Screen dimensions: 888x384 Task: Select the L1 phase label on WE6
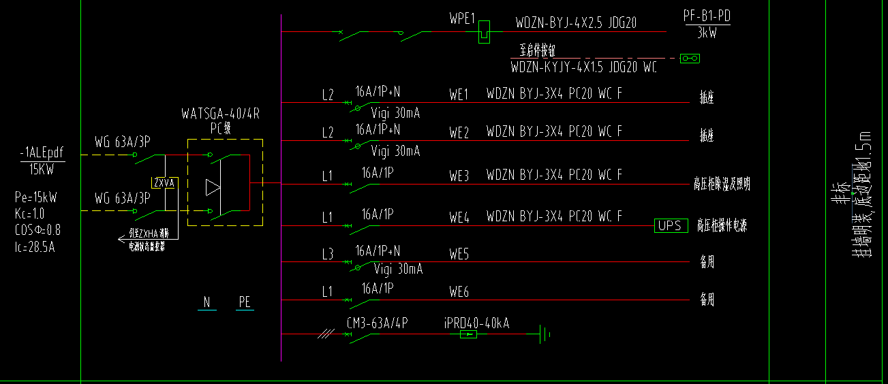click(x=328, y=293)
